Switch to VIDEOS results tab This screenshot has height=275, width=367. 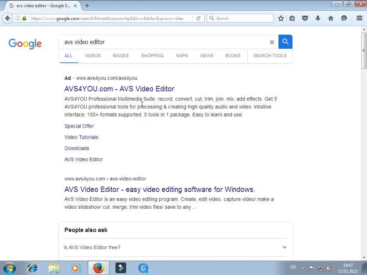pos(93,56)
